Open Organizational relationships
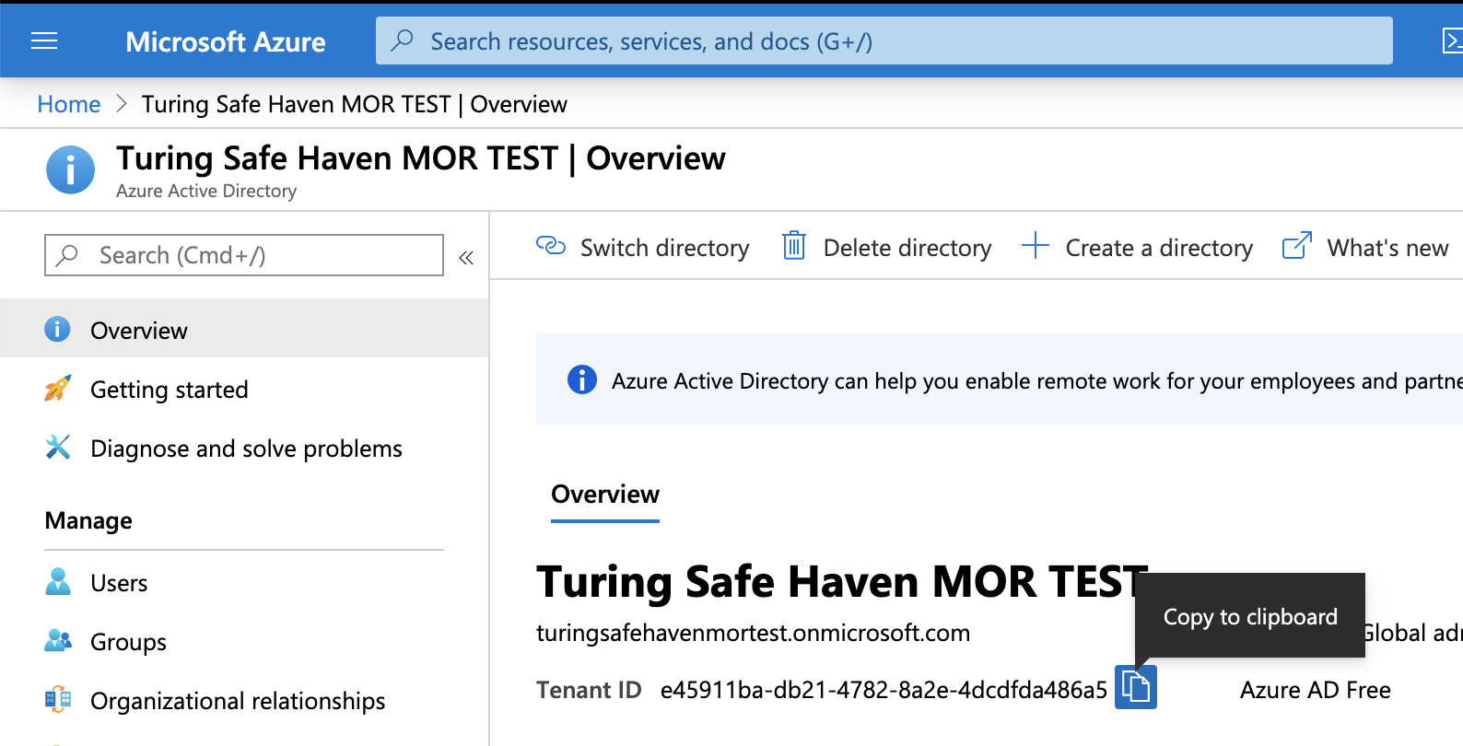The height and width of the screenshot is (746, 1463). tap(238, 701)
